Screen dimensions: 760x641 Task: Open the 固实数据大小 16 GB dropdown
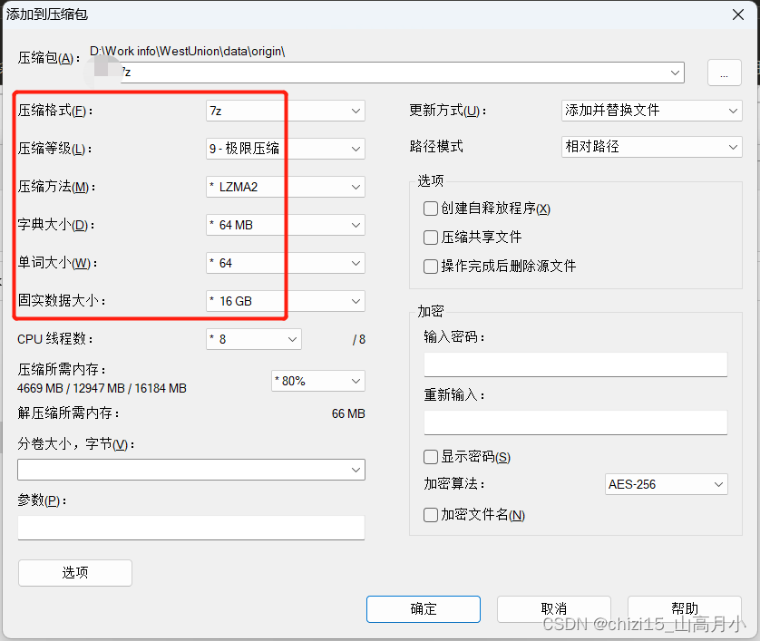click(286, 301)
